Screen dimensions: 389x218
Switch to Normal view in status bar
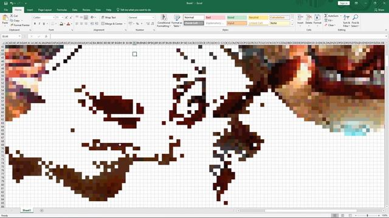(335, 216)
